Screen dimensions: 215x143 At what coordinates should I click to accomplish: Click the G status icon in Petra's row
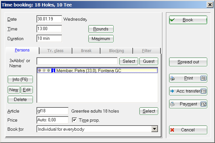(x=48, y=71)
